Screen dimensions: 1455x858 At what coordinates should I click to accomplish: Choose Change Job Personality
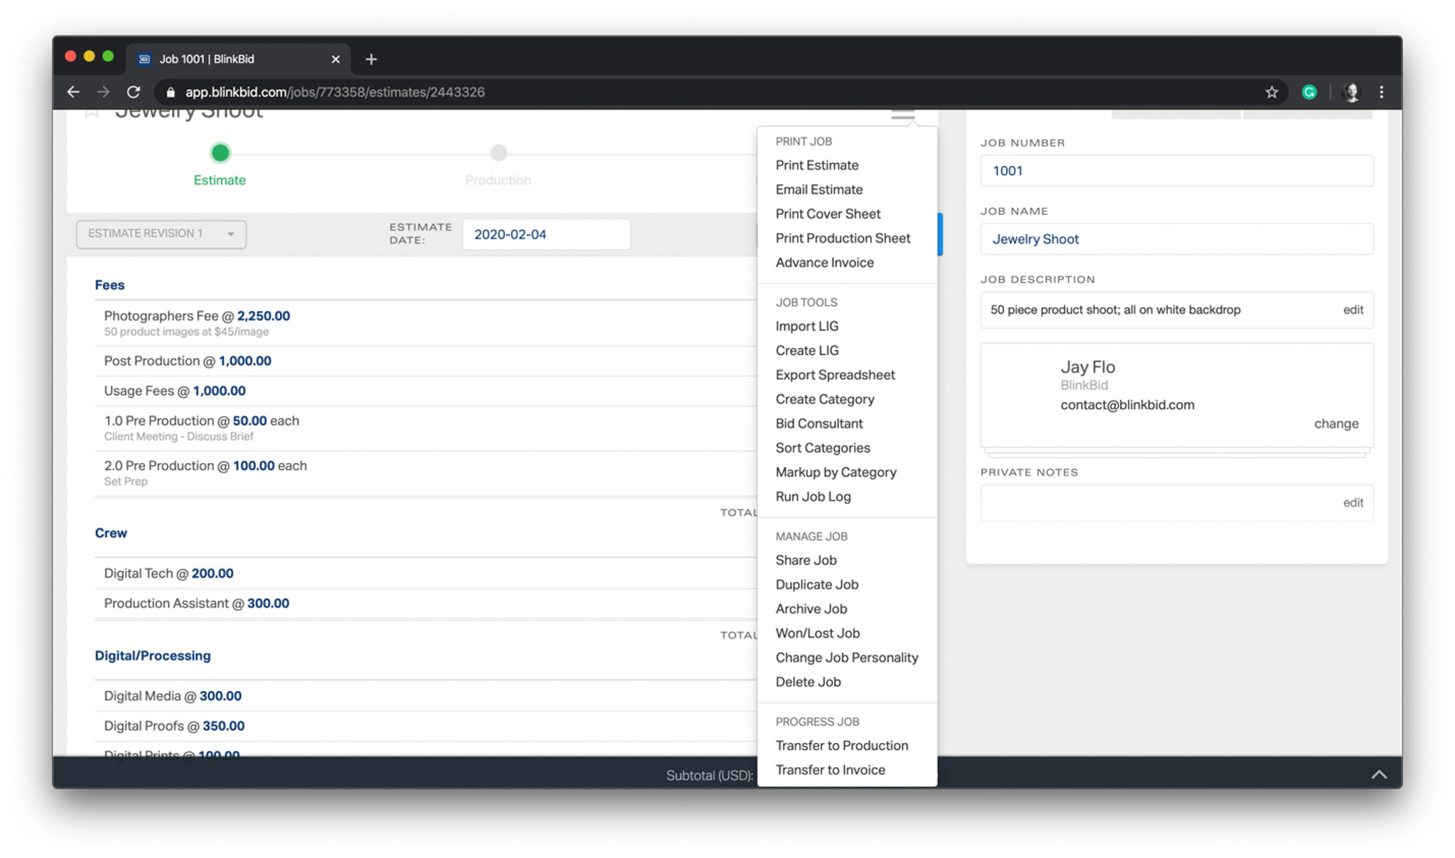pyautogui.click(x=847, y=657)
